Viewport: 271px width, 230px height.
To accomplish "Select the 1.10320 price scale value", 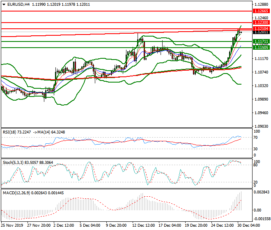I will tap(261, 86).
